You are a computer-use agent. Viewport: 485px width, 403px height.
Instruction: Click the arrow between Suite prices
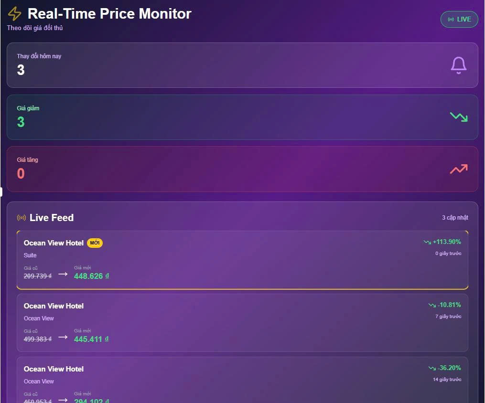[63, 274]
